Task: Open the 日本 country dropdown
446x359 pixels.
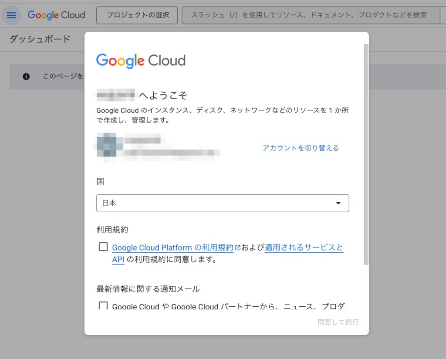Action: [222, 203]
